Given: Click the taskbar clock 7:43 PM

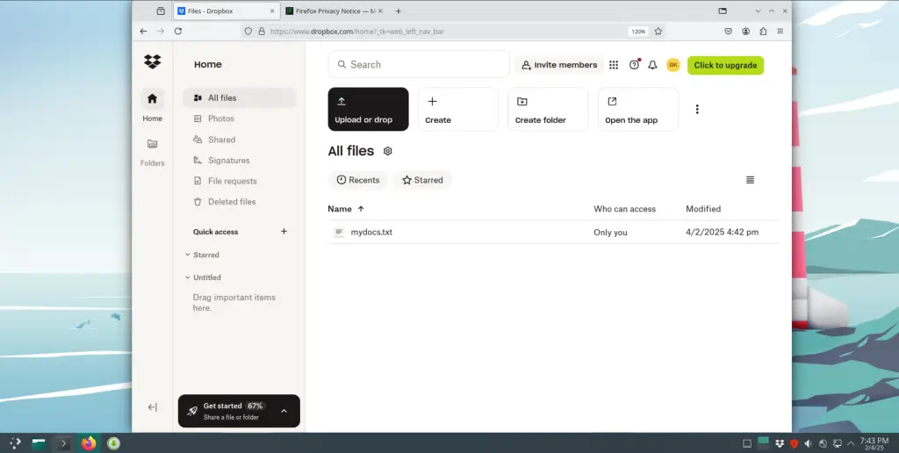Looking at the screenshot, I should [874, 443].
